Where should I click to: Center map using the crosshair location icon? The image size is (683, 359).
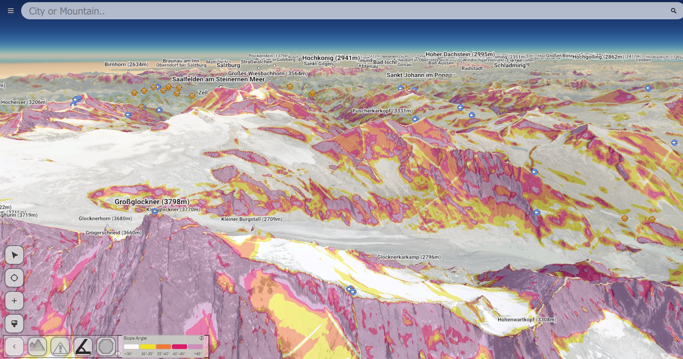click(14, 278)
